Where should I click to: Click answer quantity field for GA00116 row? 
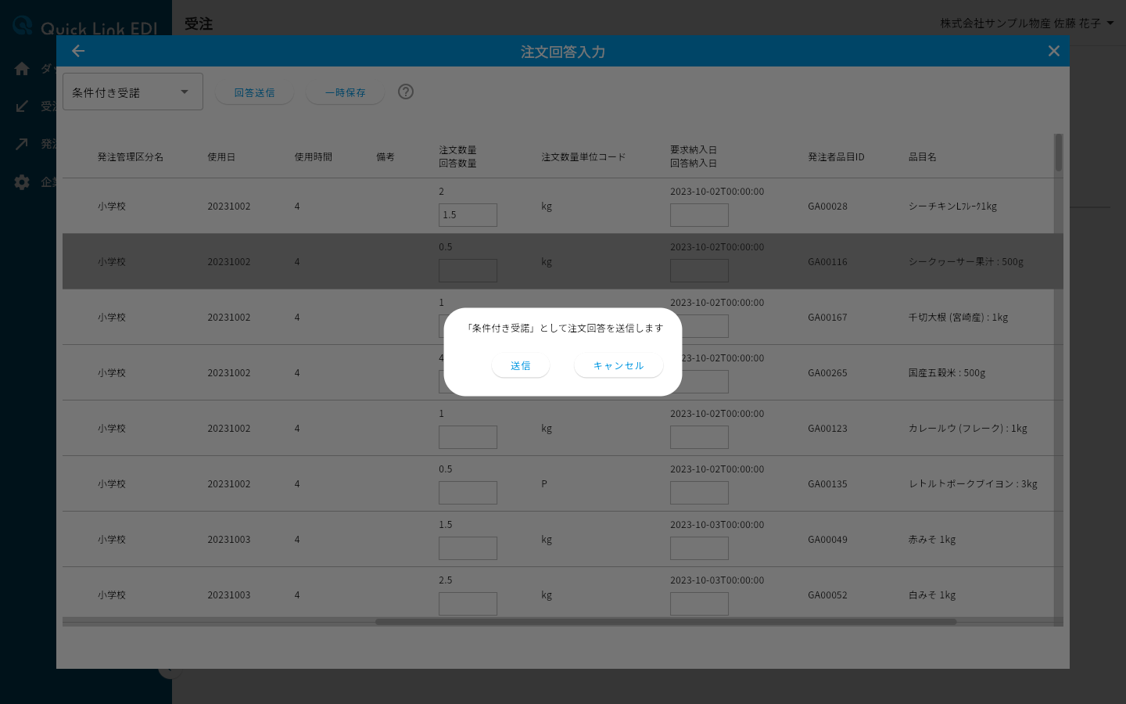[468, 271]
